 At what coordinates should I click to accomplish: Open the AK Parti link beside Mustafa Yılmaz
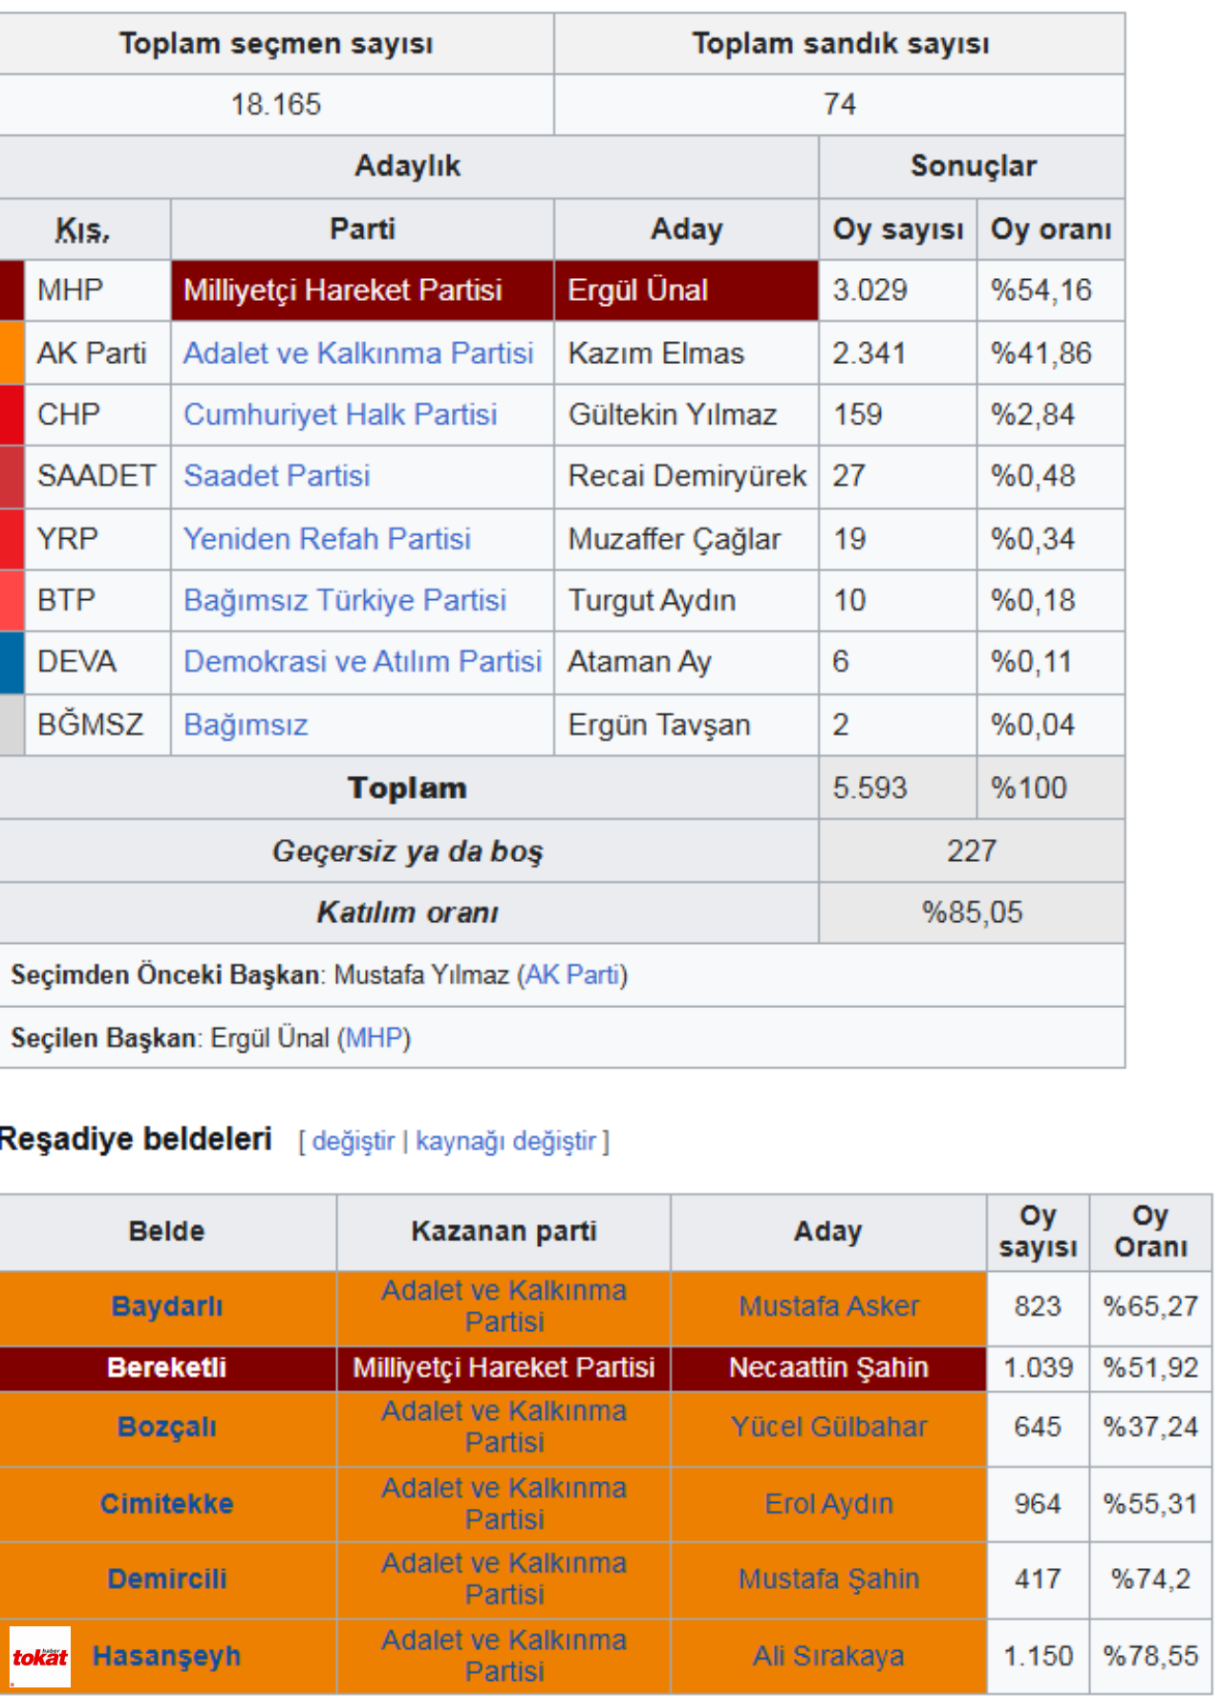tap(572, 975)
